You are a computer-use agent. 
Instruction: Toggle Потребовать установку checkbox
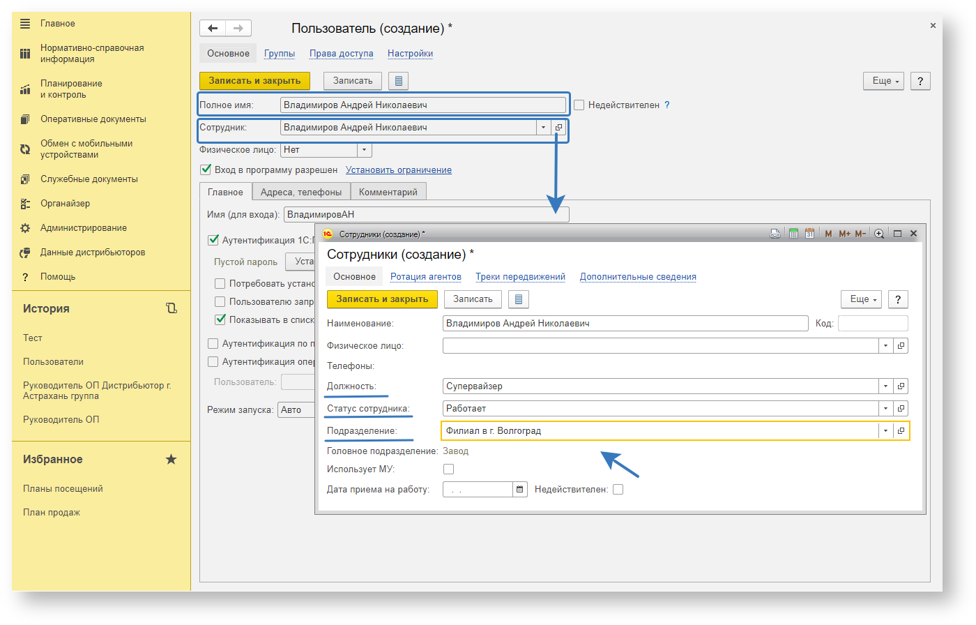point(220,283)
